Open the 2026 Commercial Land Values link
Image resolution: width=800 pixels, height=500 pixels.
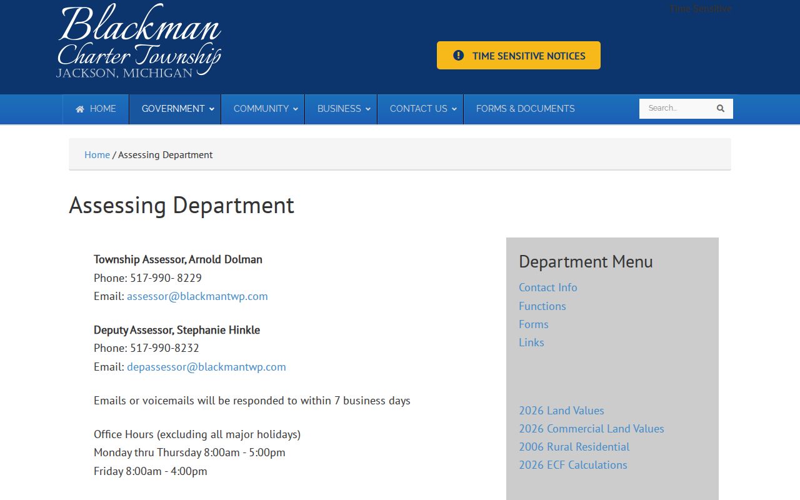click(591, 428)
